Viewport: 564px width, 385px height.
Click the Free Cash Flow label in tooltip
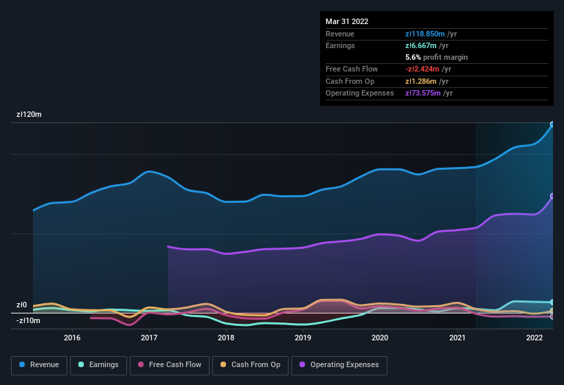point(352,69)
